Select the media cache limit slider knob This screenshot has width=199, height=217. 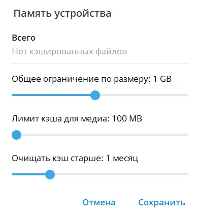coord(17,135)
